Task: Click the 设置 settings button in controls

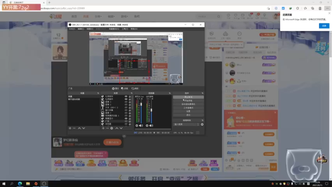Action: [188, 111]
